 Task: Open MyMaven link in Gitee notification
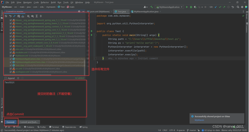click(x=199, y=120)
